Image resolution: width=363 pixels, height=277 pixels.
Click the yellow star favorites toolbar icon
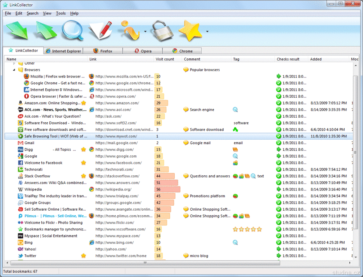190,31
